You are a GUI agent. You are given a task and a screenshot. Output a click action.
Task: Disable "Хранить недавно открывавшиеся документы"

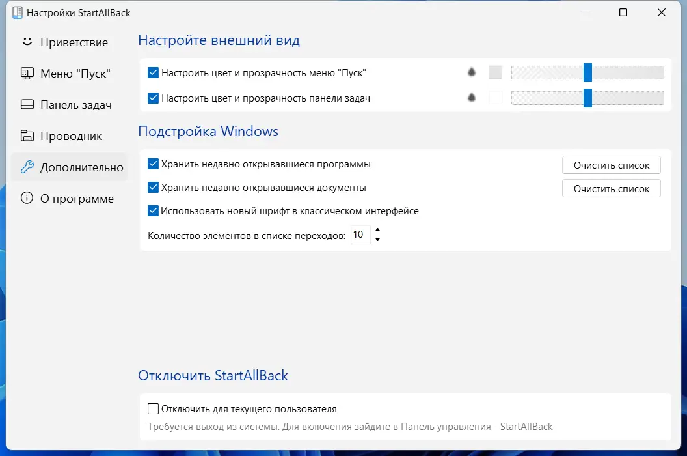153,188
